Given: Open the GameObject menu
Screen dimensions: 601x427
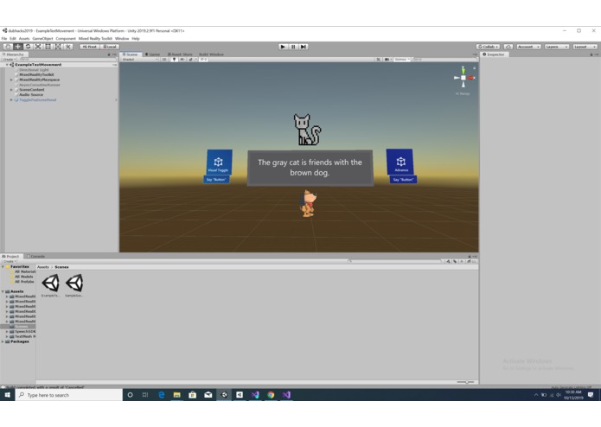Looking at the screenshot, I should coord(42,39).
